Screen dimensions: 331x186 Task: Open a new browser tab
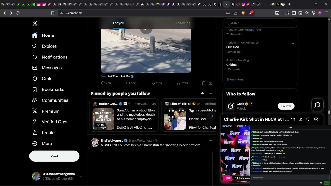(289, 4)
